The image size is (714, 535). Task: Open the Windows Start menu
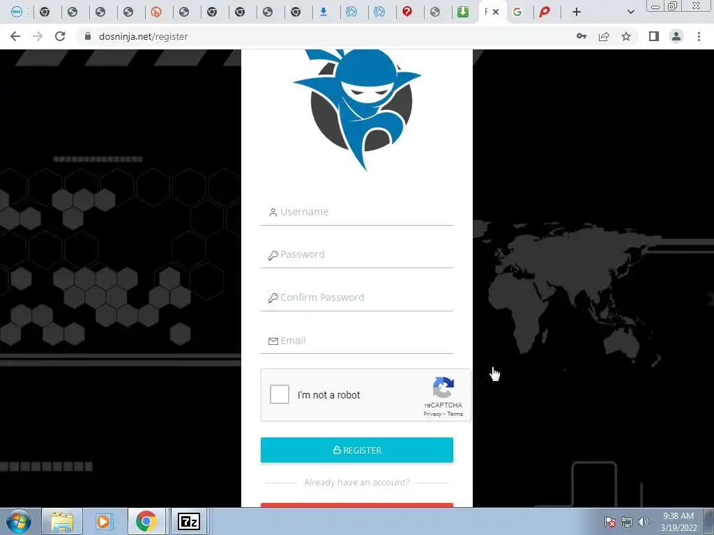[19, 521]
